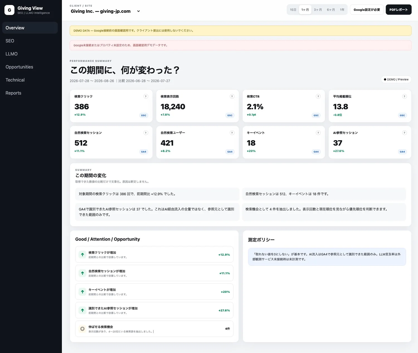Open Technical in the sidebar

30,80
